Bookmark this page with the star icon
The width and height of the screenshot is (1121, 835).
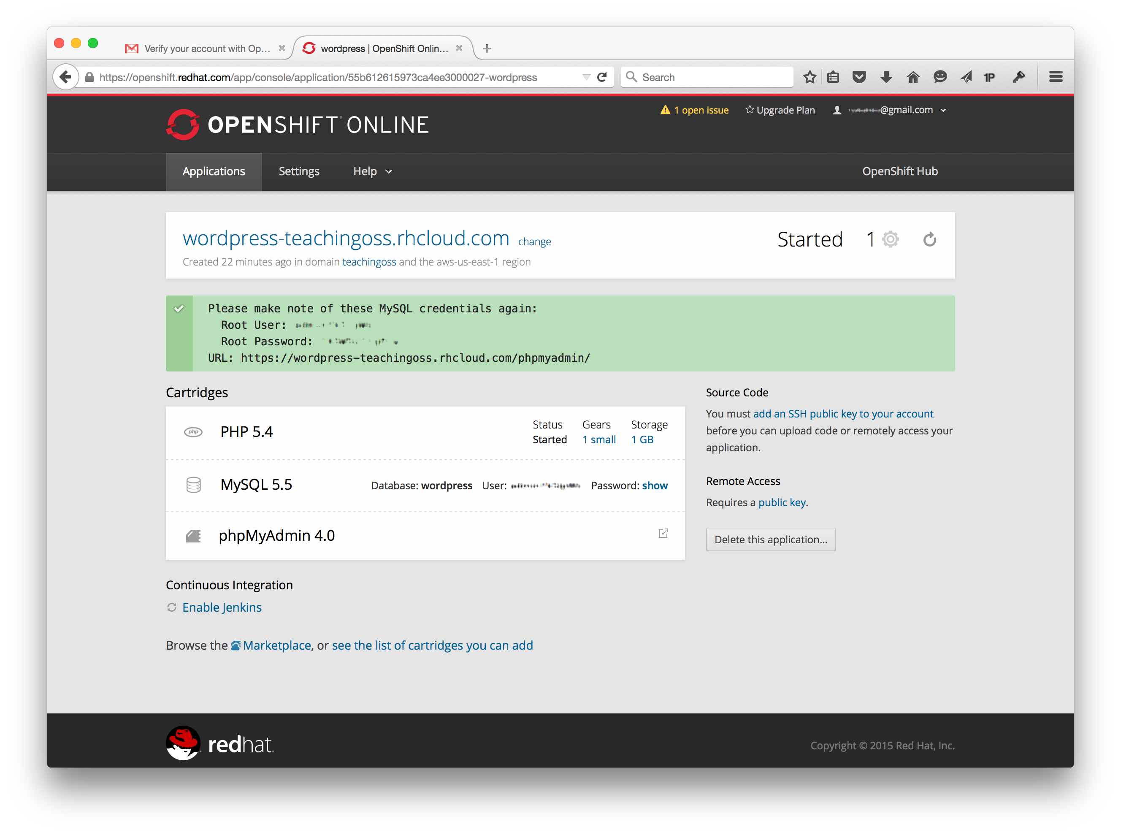coord(810,77)
